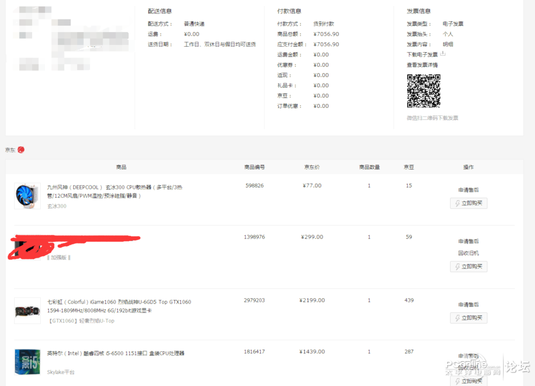Select product number 2979203

254,300
